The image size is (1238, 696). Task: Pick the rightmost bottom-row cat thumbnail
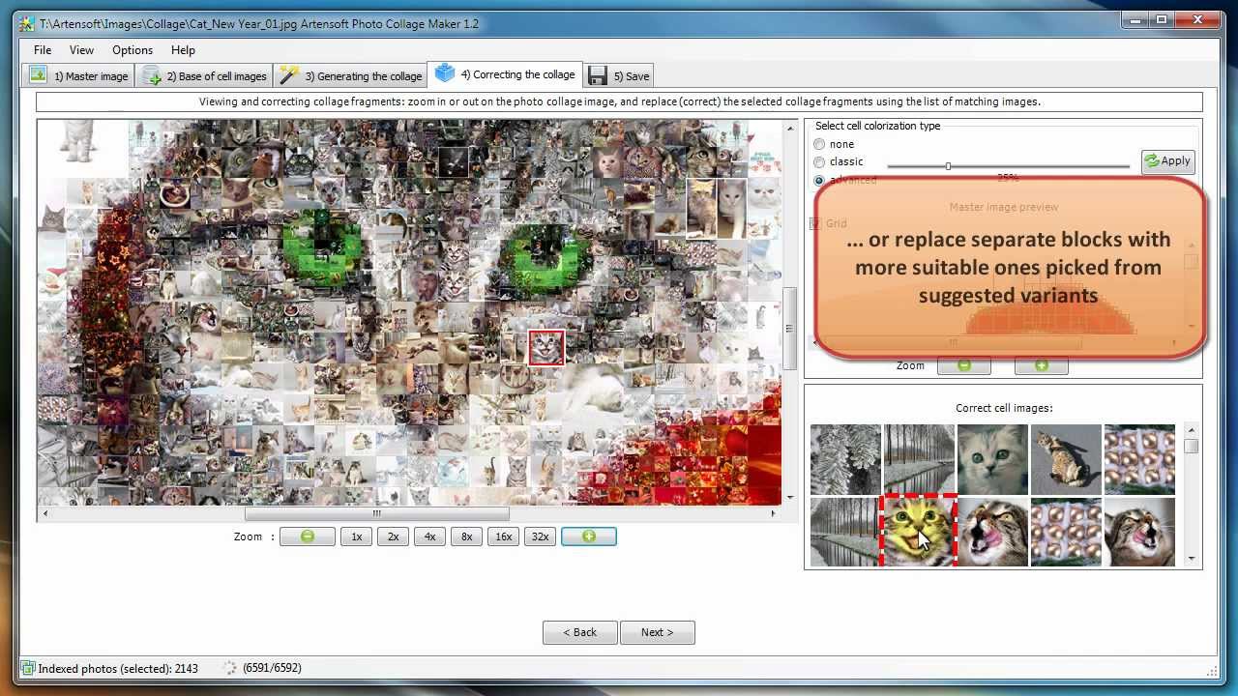click(1139, 532)
